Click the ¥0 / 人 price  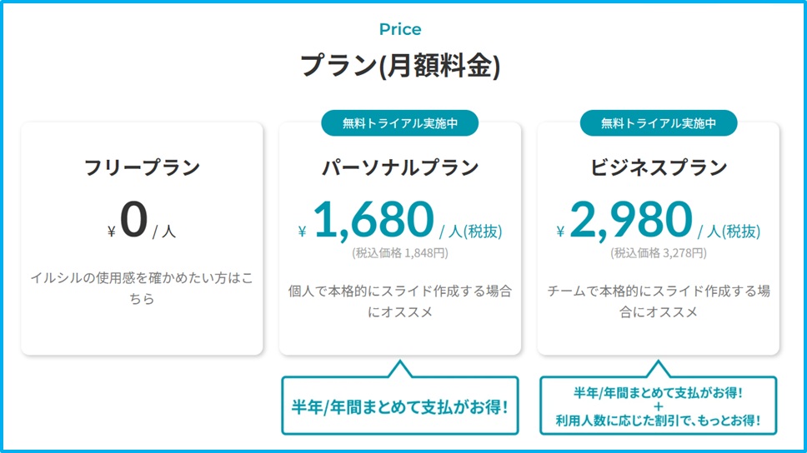[142, 222]
